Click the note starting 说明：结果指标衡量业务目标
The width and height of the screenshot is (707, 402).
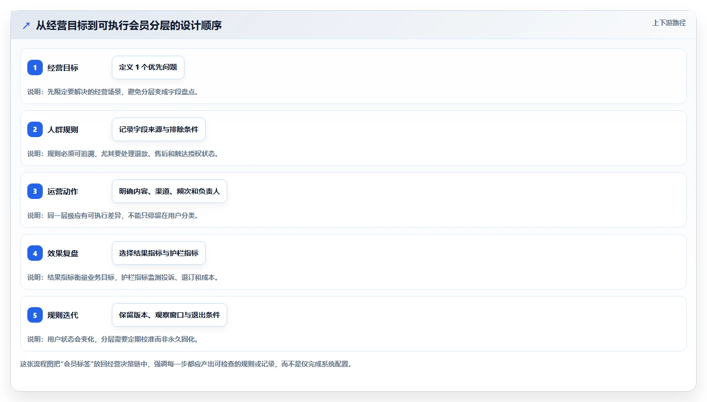coord(123,277)
